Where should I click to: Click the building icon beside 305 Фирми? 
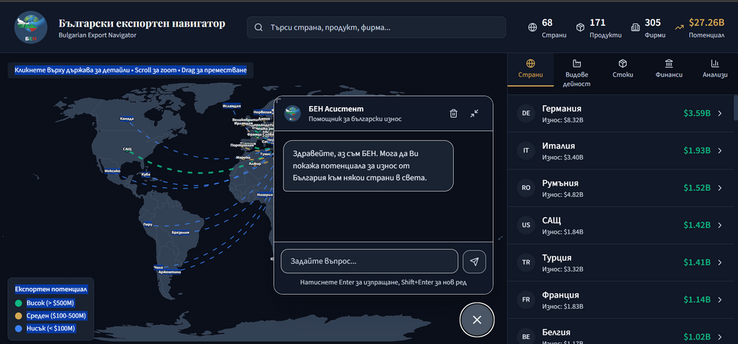[635, 27]
